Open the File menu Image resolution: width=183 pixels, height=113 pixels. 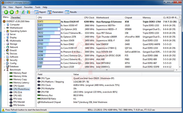(4, 7)
